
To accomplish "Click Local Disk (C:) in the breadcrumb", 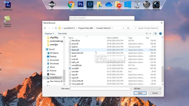I will pos(69,28).
